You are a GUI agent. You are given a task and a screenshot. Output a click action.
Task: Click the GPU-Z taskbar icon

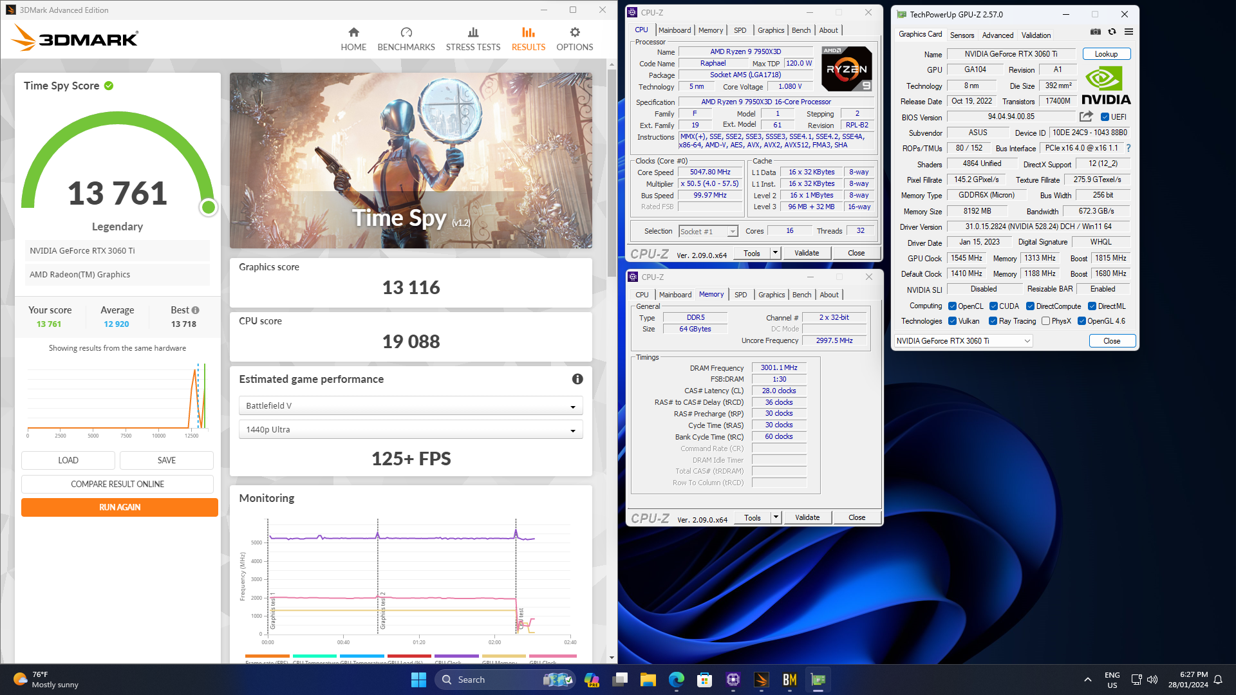(x=818, y=680)
